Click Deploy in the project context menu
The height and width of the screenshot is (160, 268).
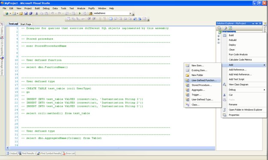coord(244,45)
